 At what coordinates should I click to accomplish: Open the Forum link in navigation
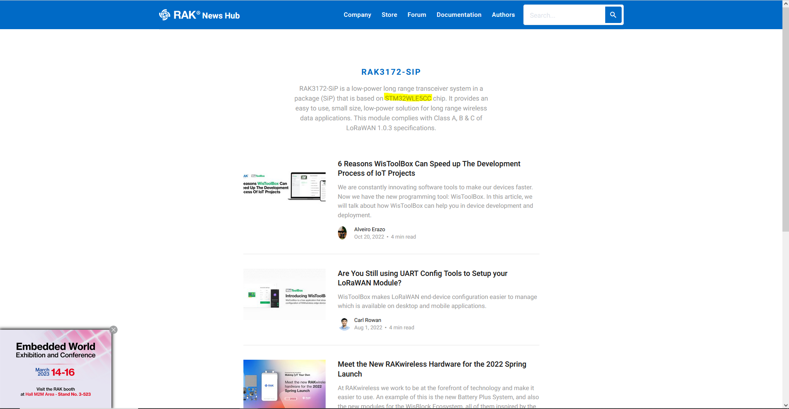coord(416,15)
